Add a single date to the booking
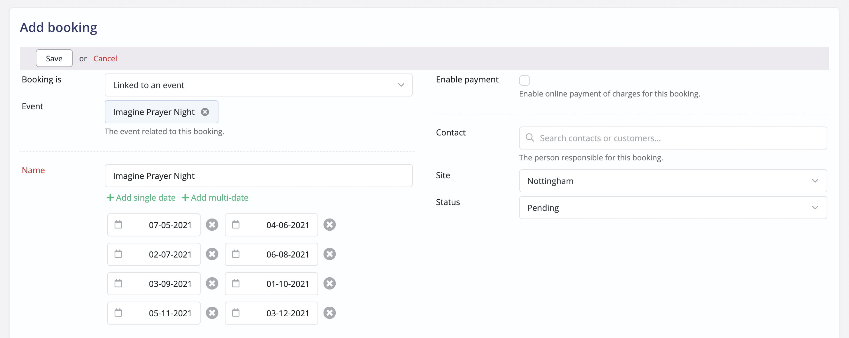The height and width of the screenshot is (338, 849). click(141, 197)
